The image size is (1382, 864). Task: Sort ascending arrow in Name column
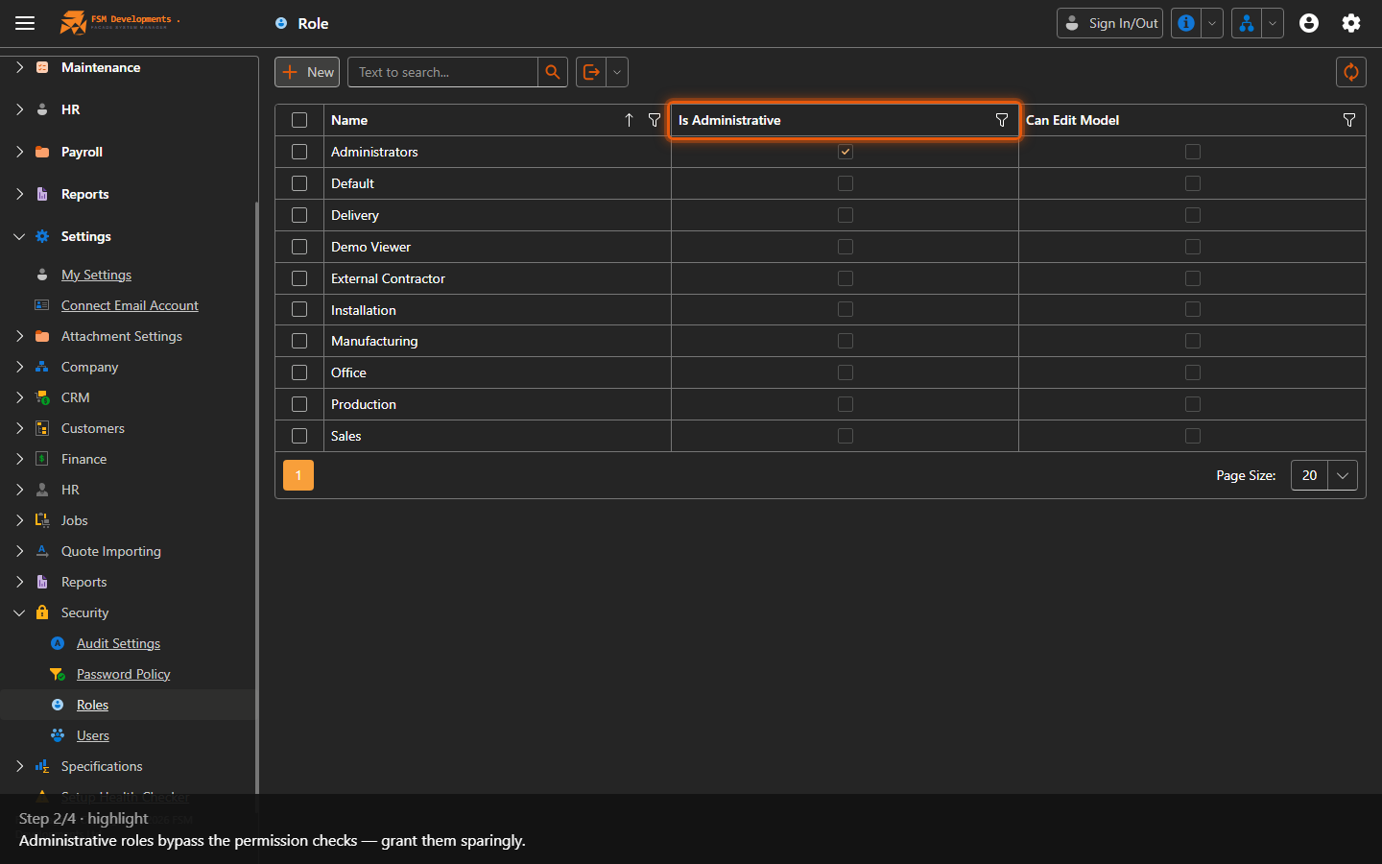[x=629, y=120]
